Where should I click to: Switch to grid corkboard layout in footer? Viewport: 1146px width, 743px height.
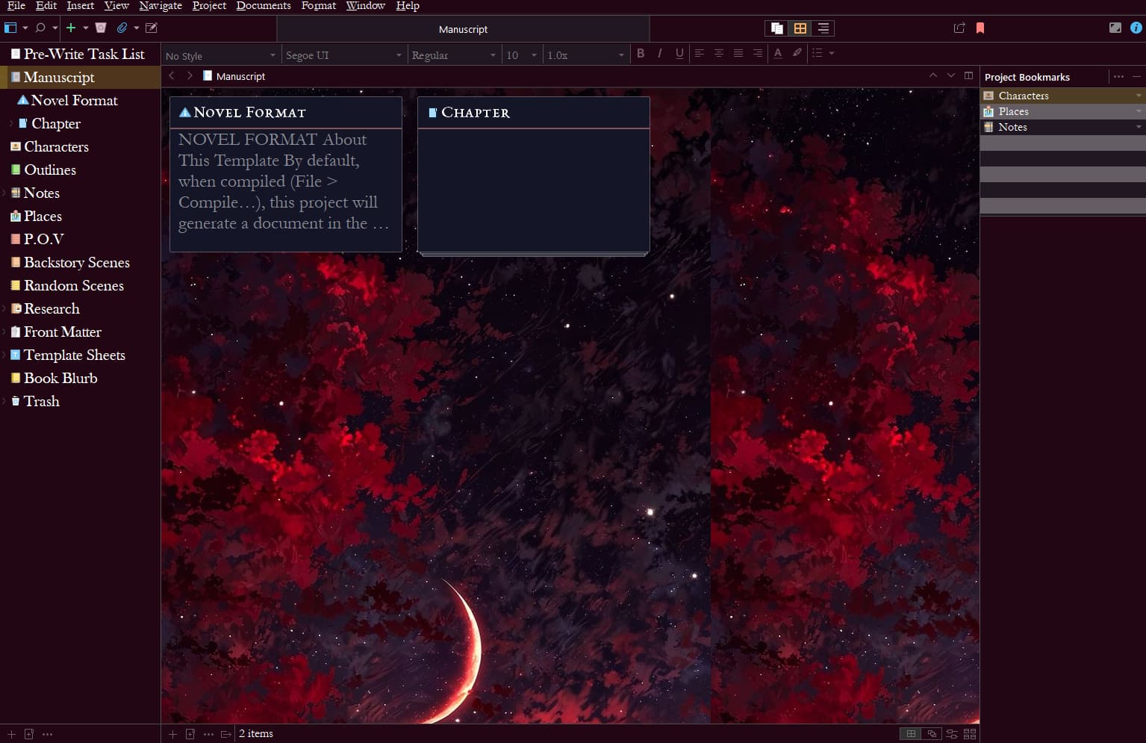pyautogui.click(x=911, y=734)
